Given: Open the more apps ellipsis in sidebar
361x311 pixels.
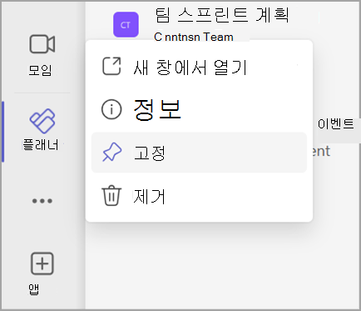Looking at the screenshot, I should pyautogui.click(x=42, y=201).
